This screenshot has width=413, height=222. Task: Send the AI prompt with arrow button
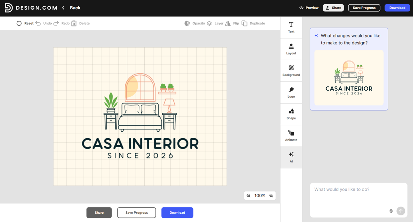coord(401,211)
